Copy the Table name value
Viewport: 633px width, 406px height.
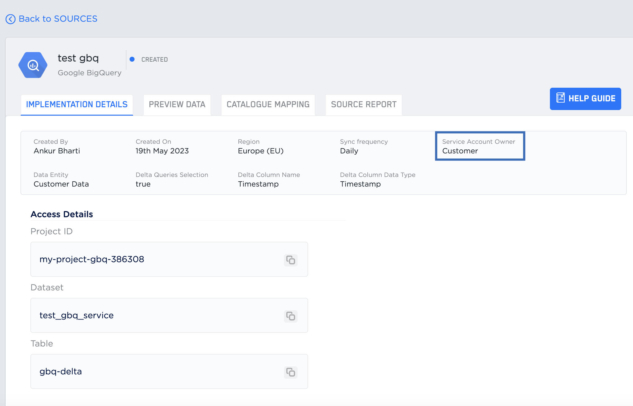[290, 372]
